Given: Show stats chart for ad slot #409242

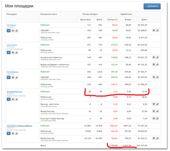Looking at the screenshot, I should pyautogui.click(x=157, y=77).
